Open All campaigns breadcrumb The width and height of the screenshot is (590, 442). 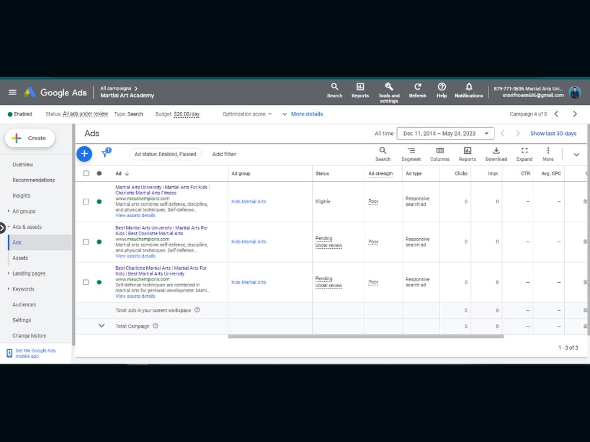[x=116, y=88]
